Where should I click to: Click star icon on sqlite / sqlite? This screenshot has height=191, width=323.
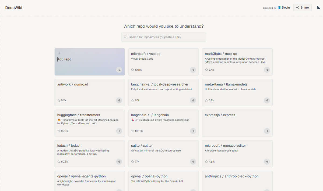132,162
